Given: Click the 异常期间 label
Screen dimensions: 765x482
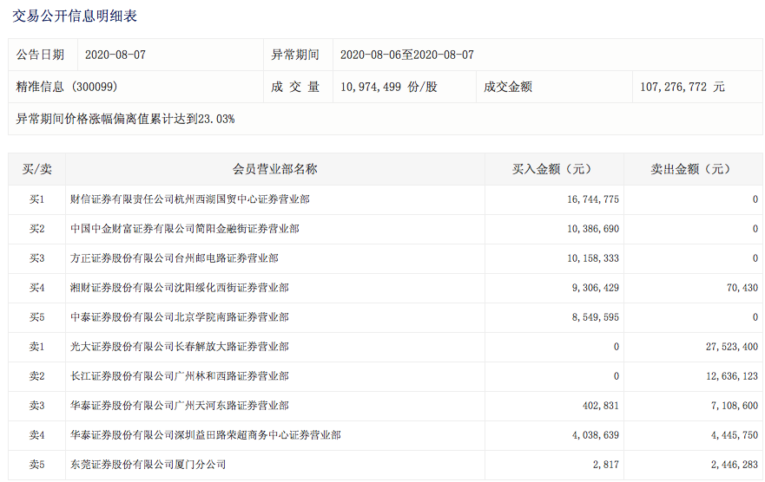Looking at the screenshot, I should point(294,55).
